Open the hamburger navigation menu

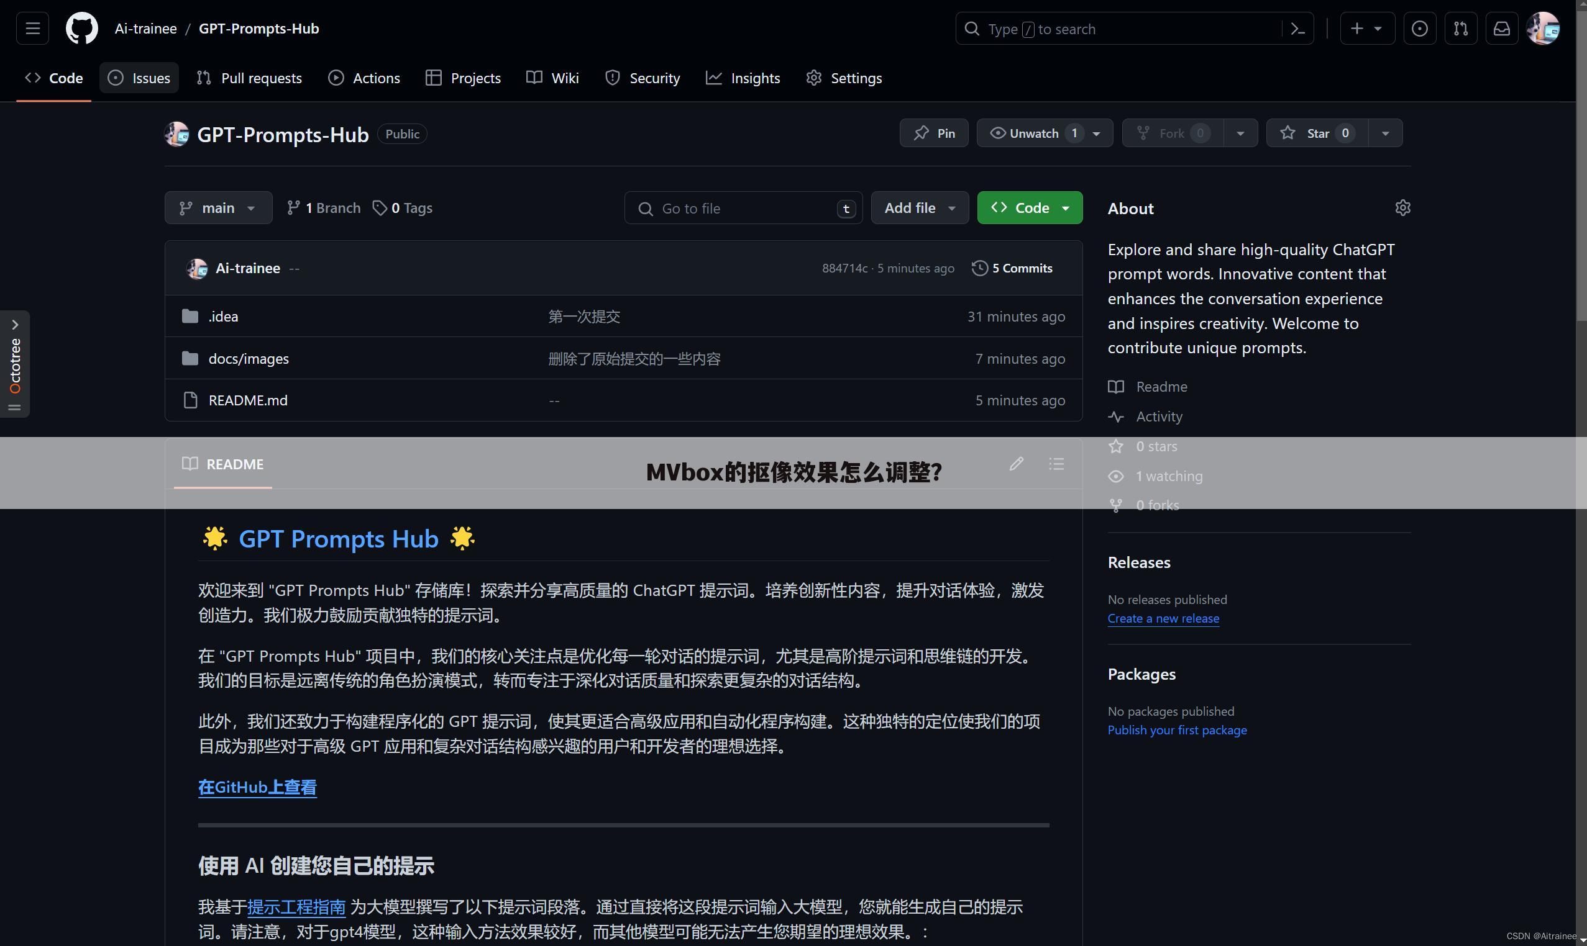pos(32,29)
